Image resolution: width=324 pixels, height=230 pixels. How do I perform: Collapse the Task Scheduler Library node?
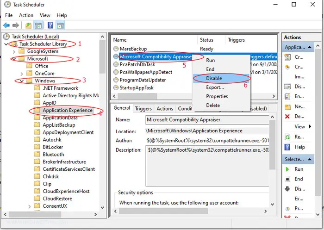tap(6, 44)
